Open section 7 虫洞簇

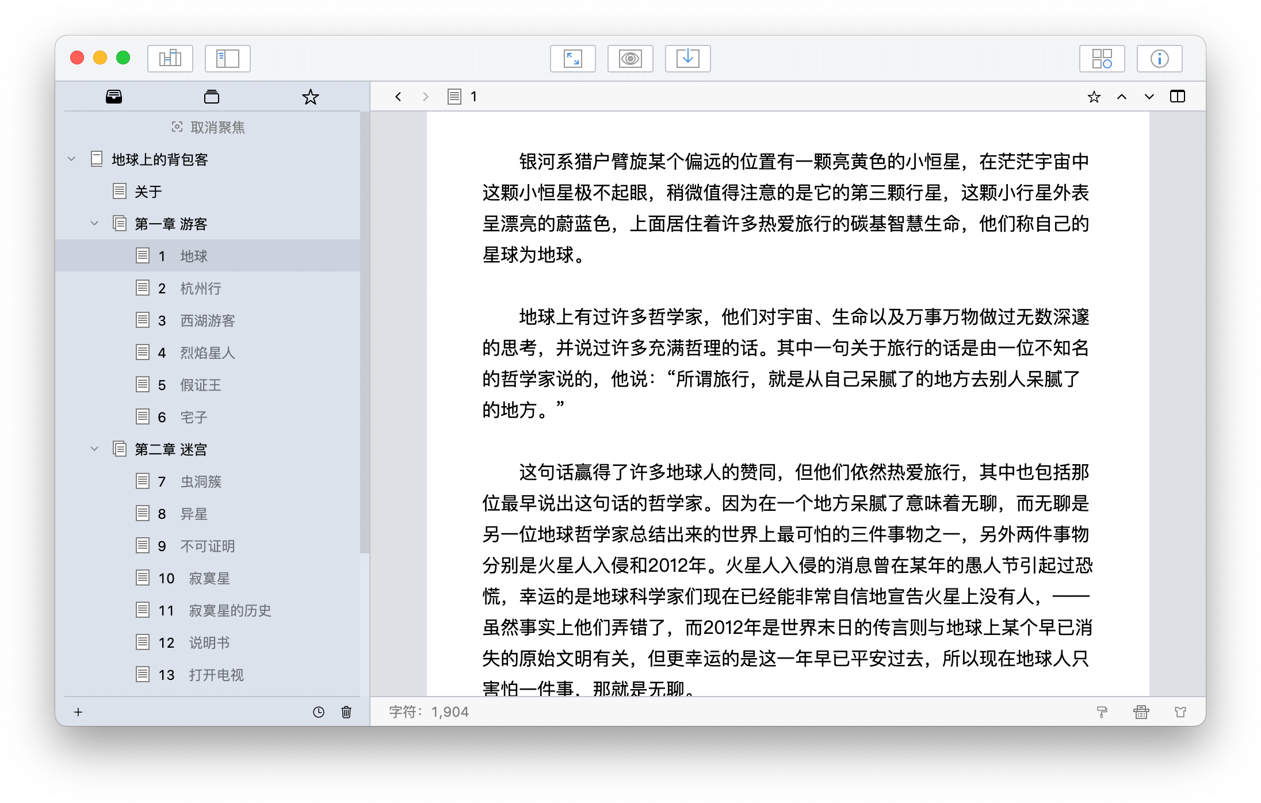point(208,481)
